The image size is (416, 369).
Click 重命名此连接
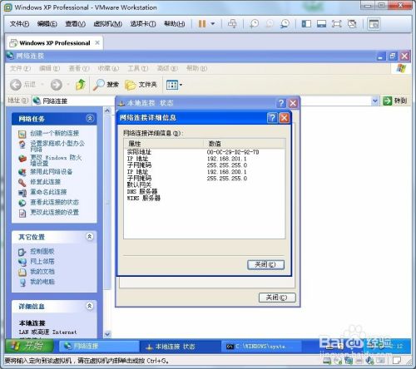pos(48,192)
